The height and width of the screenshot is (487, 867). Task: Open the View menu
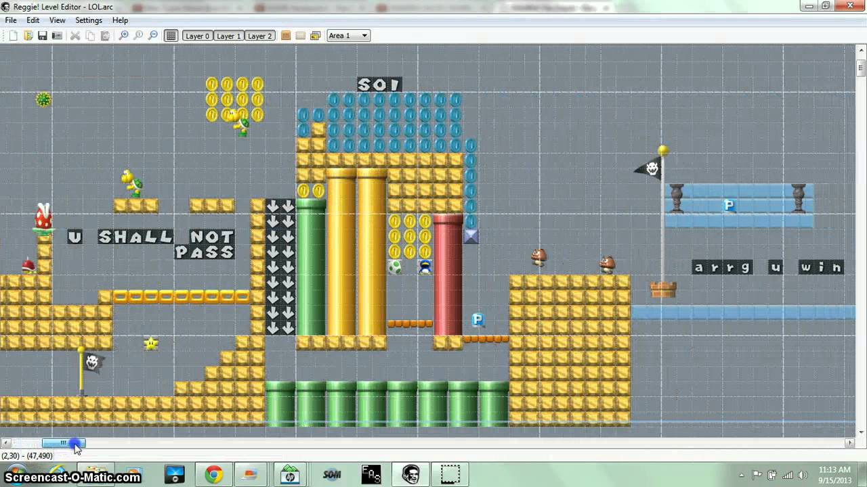58,20
